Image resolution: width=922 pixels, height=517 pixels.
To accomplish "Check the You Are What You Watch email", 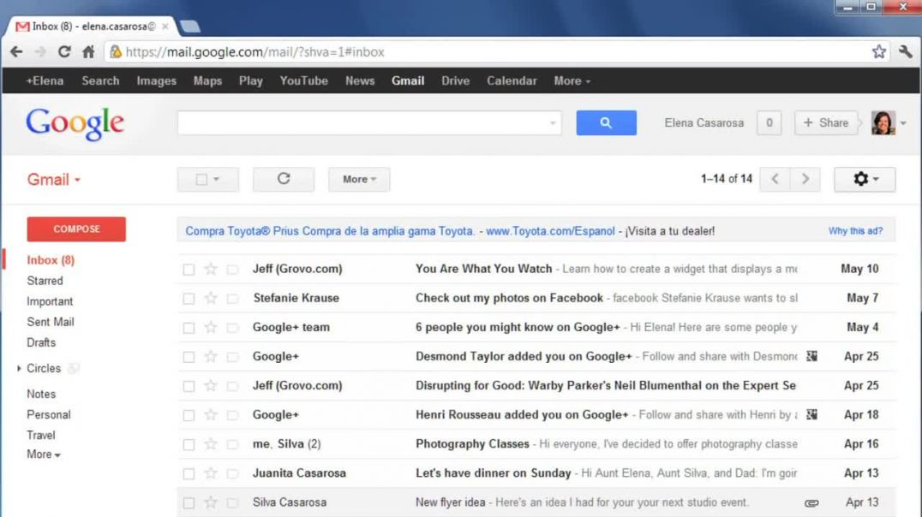I will 189,270.
